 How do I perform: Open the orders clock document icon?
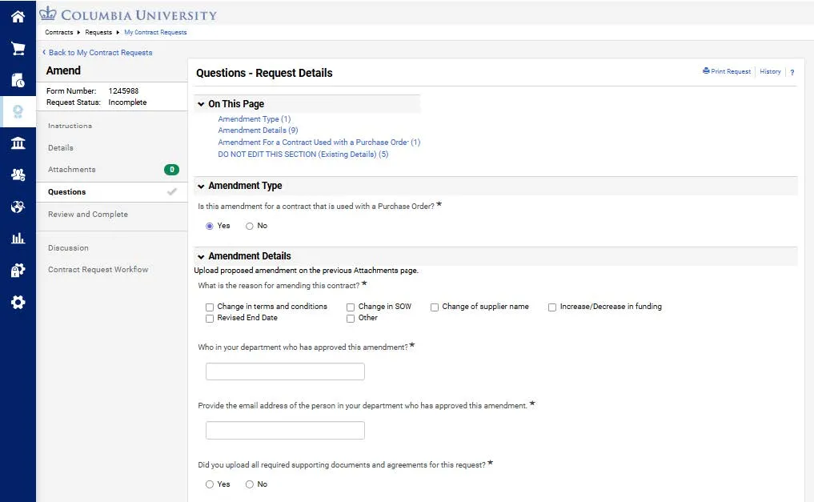(18, 80)
